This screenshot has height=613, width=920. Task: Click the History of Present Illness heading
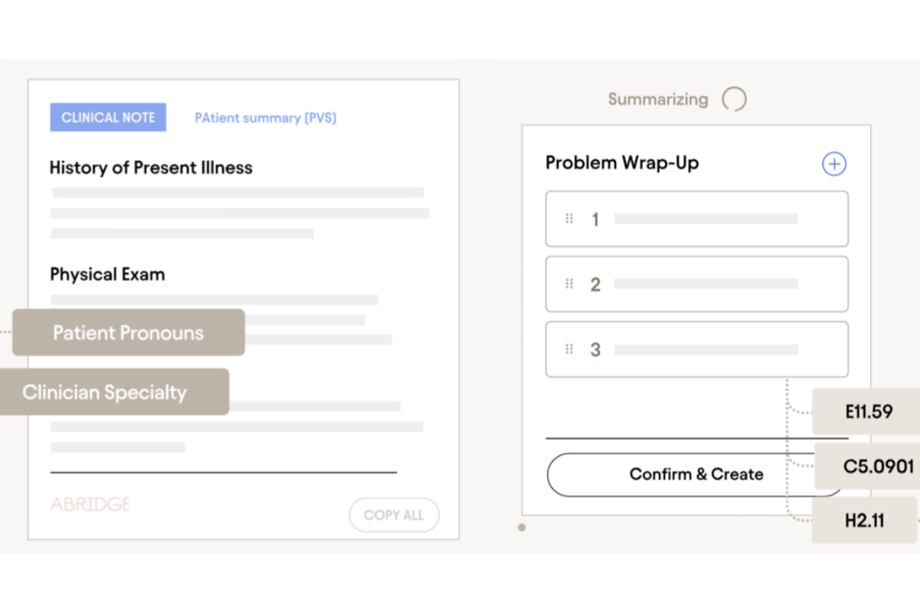pyautogui.click(x=151, y=168)
